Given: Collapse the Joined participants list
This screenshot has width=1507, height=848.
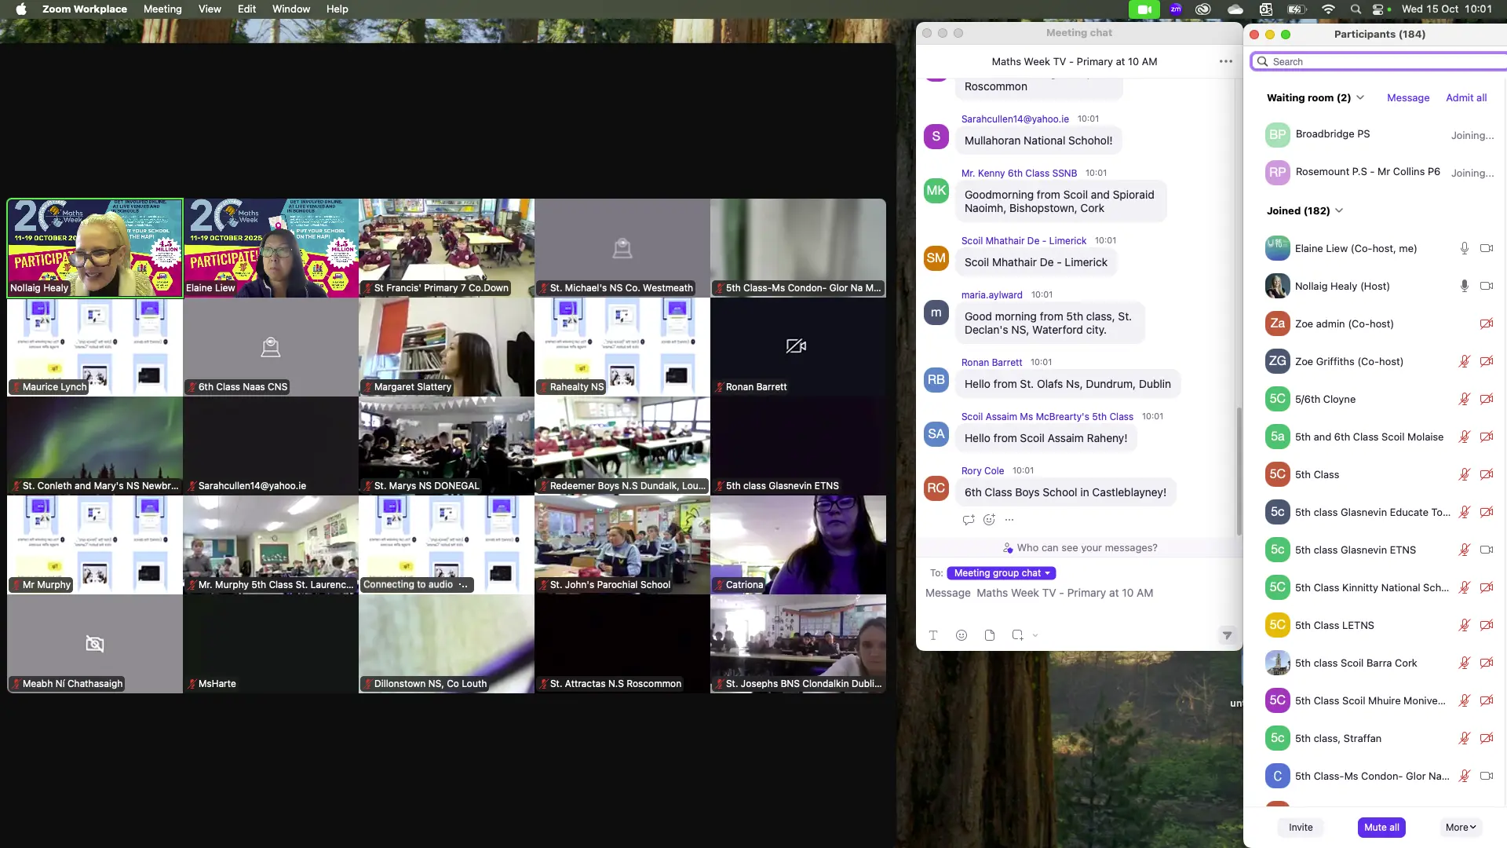Looking at the screenshot, I should (x=1339, y=210).
